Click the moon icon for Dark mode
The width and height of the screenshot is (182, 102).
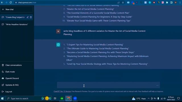coord(3,72)
